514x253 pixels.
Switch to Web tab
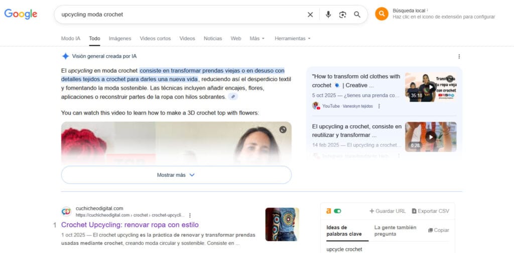pos(236,38)
